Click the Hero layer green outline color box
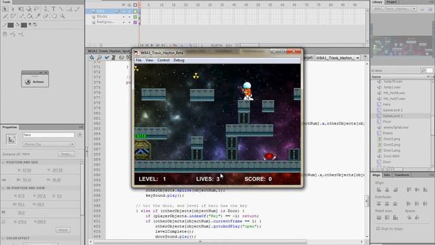435x245 pixels. [135, 12]
